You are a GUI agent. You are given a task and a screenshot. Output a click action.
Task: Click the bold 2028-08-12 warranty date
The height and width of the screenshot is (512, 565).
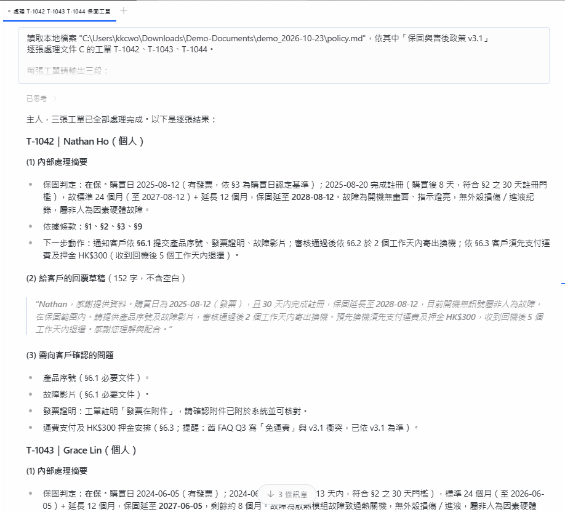point(313,197)
